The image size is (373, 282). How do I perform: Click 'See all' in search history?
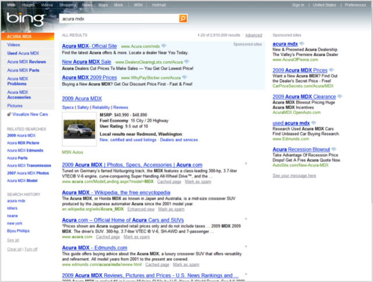pyautogui.click(x=13, y=240)
